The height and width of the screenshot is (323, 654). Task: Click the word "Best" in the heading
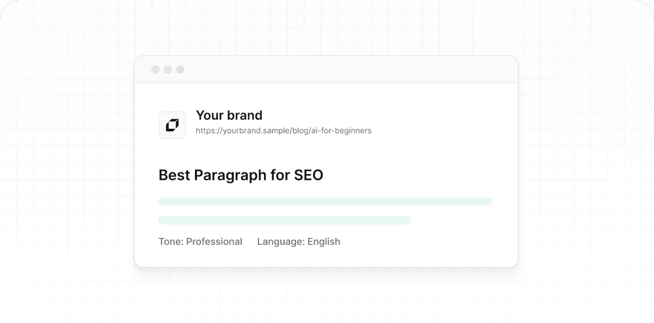[x=174, y=175]
